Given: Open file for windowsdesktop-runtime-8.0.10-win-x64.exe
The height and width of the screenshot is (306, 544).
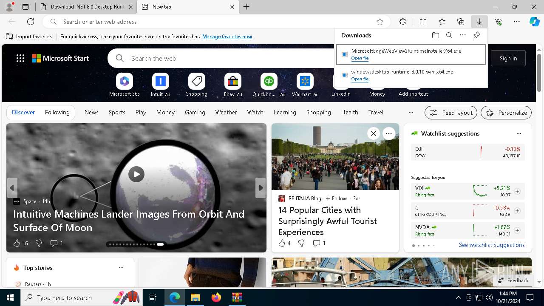Looking at the screenshot, I should 360,79.
